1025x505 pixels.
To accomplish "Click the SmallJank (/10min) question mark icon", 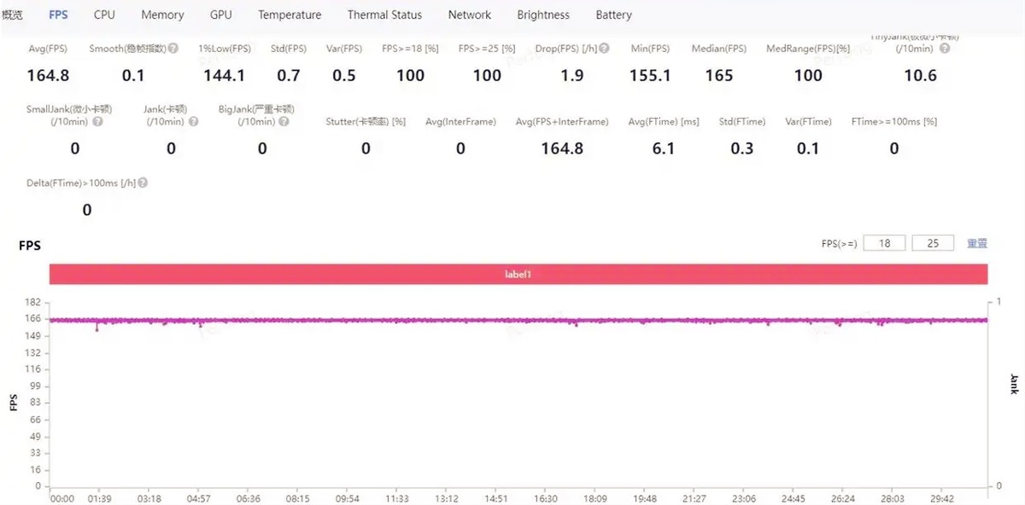I will pyautogui.click(x=97, y=122).
